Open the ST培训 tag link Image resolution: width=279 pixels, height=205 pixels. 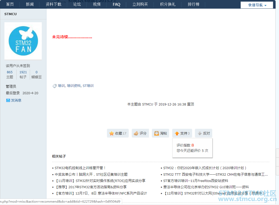pos(88,86)
